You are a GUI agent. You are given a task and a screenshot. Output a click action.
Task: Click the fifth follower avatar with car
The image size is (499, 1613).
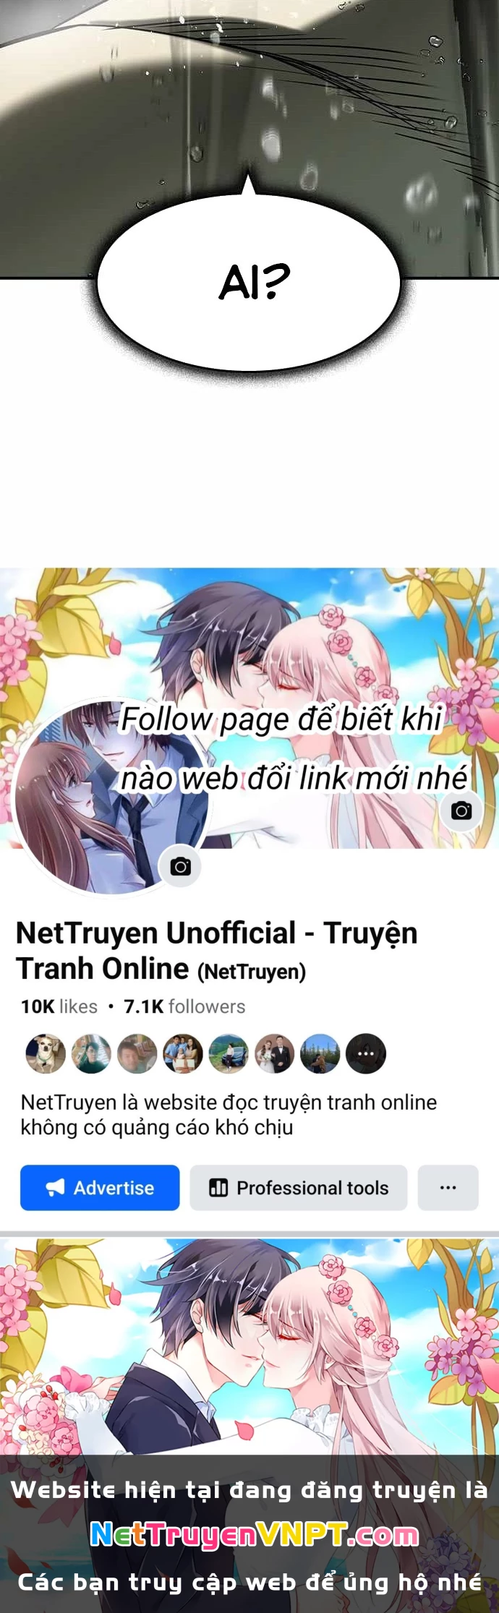[229, 1053]
